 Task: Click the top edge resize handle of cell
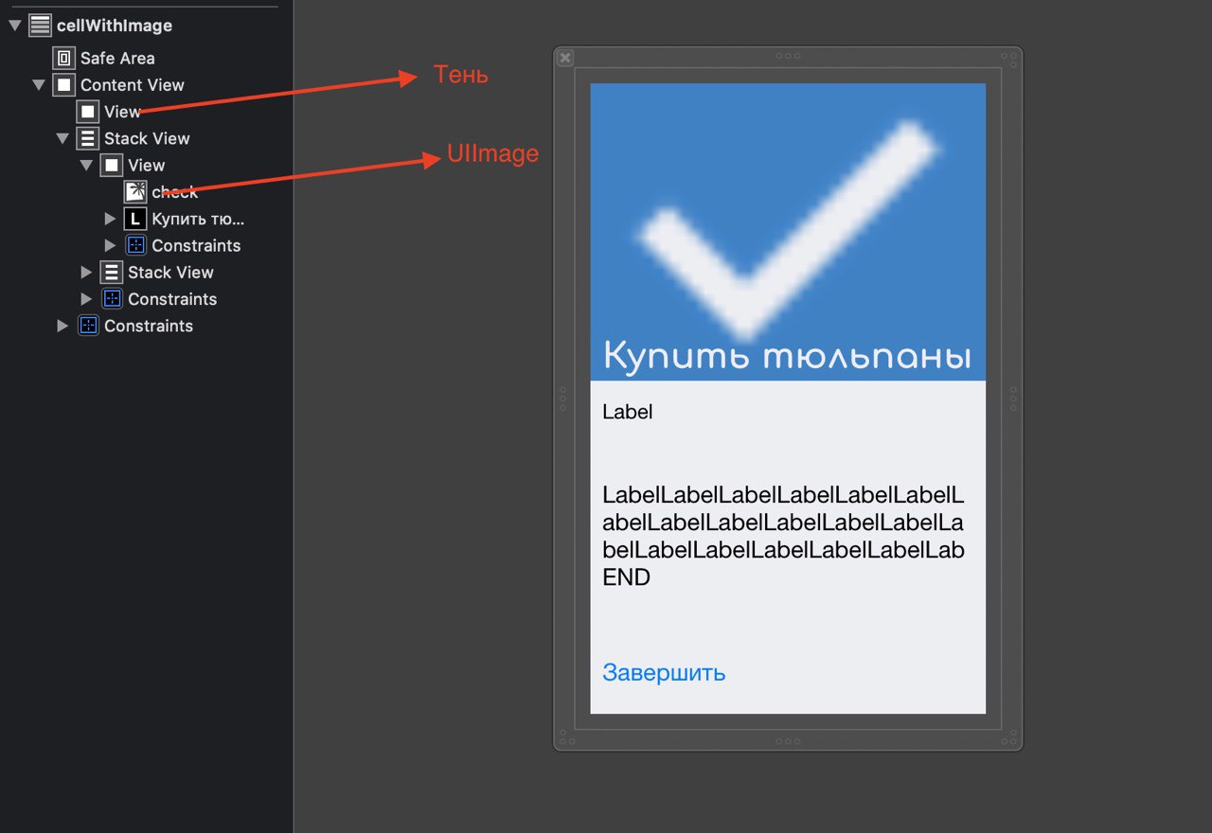[788, 55]
